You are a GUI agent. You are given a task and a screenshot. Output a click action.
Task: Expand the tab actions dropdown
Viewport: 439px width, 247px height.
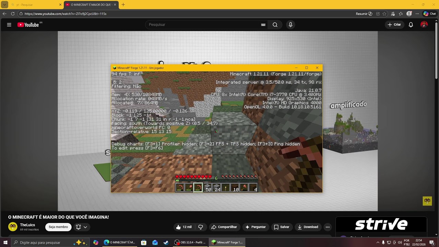(x=4, y=5)
